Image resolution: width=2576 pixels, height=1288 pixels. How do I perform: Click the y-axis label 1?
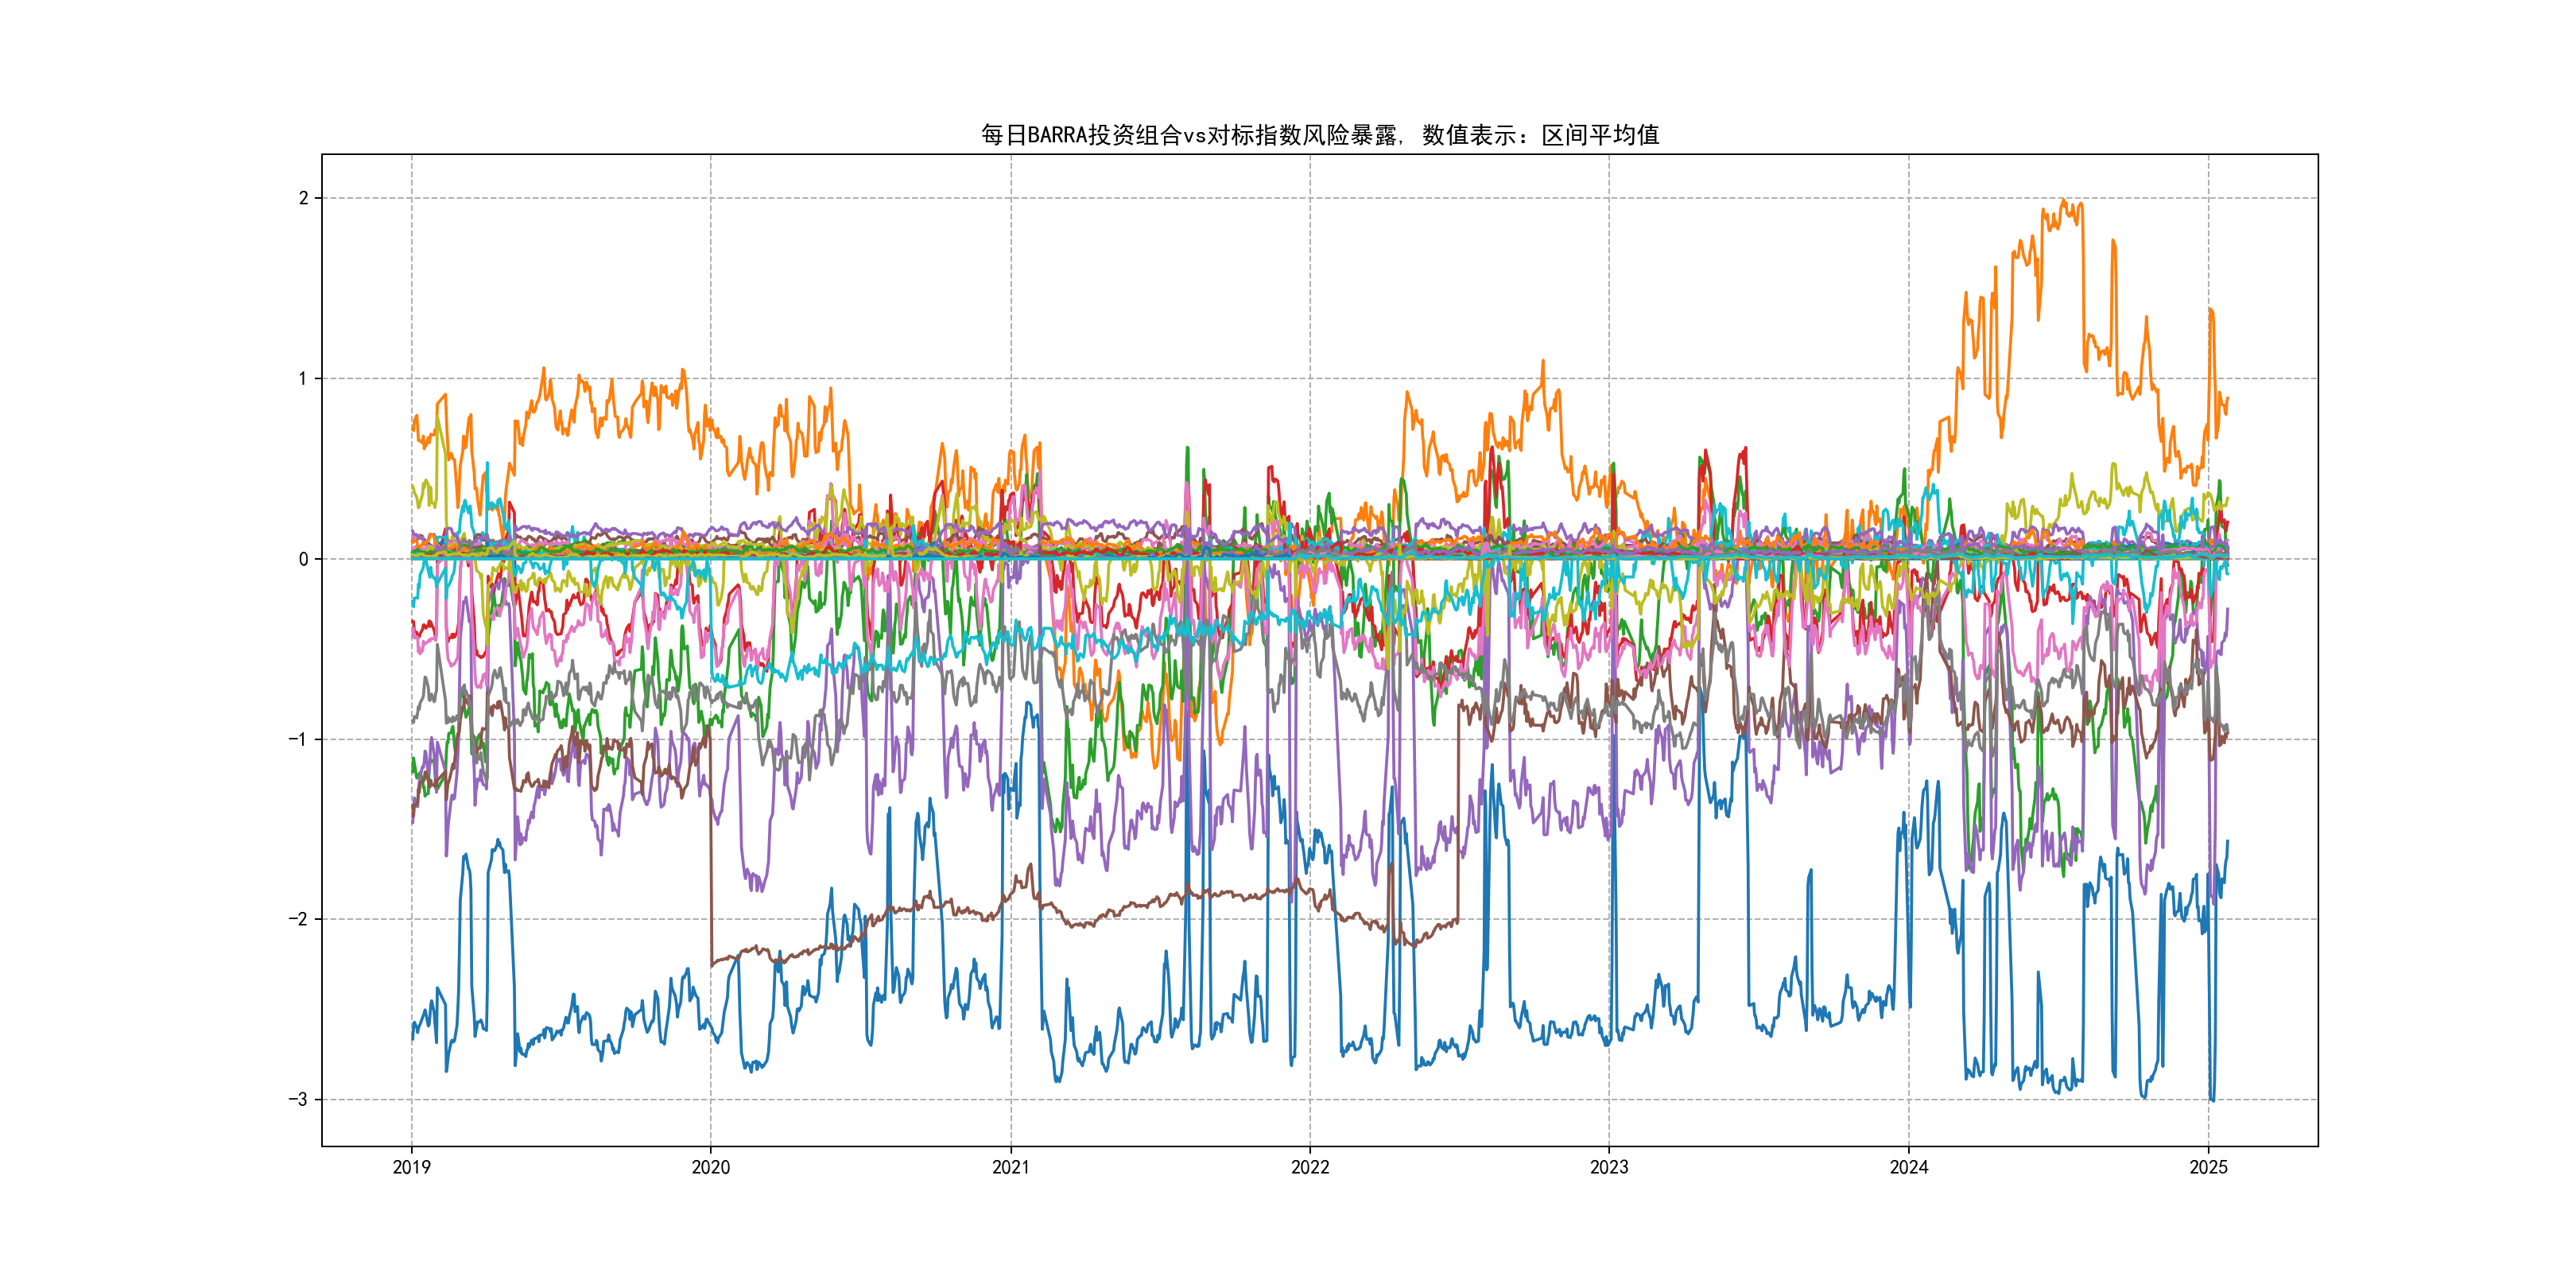point(303,378)
